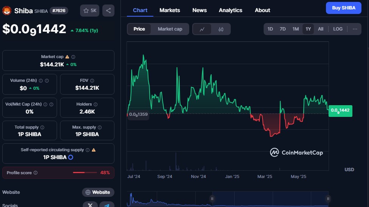Click the $144.21K Market cap value

click(x=52, y=64)
